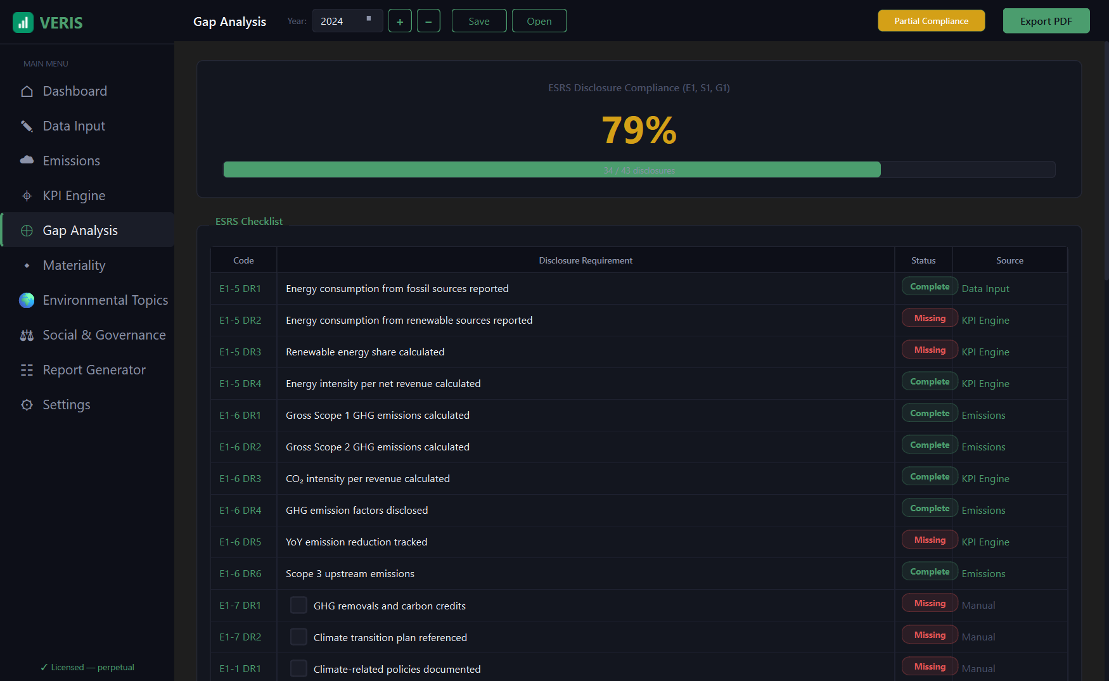Click the VERIS logo icon
The height and width of the screenshot is (681, 1109).
click(23, 22)
